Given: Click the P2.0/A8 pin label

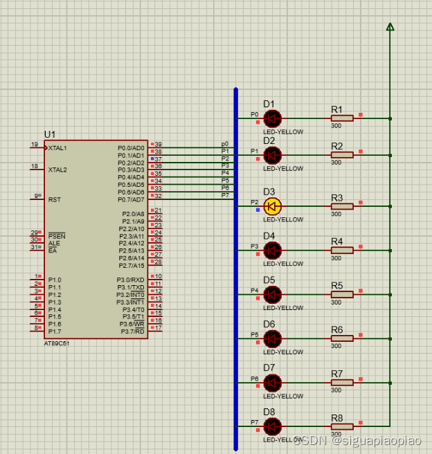Looking at the screenshot, I should click(x=133, y=214).
